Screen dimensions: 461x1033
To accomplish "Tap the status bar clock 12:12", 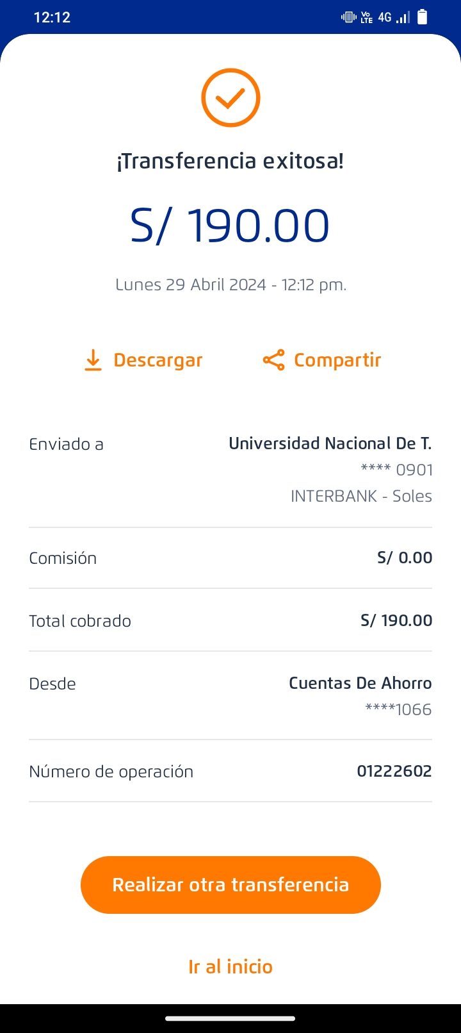I will coord(52,17).
